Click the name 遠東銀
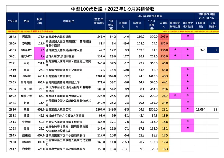This screenshot has height=158, width=224. [x=26, y=135]
